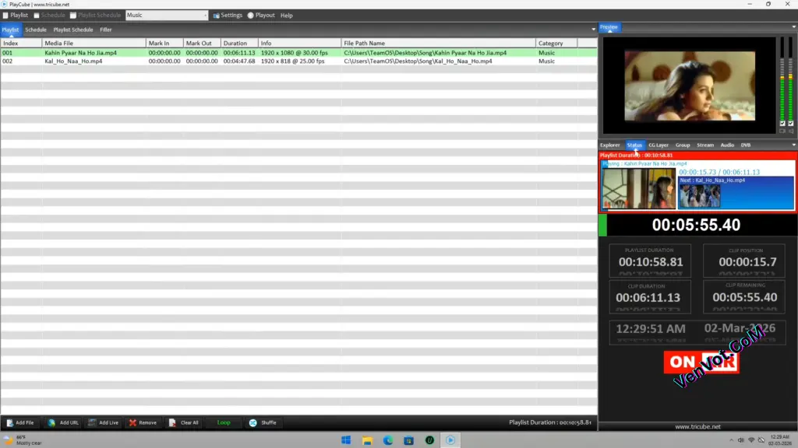Viewport: 798px width, 448px height.
Task: Click the Playout icon in toolbar
Action: click(x=251, y=15)
